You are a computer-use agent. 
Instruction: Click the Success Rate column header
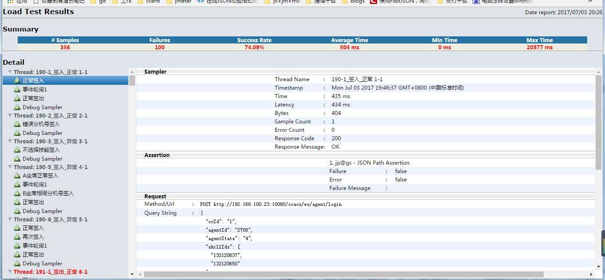point(255,40)
